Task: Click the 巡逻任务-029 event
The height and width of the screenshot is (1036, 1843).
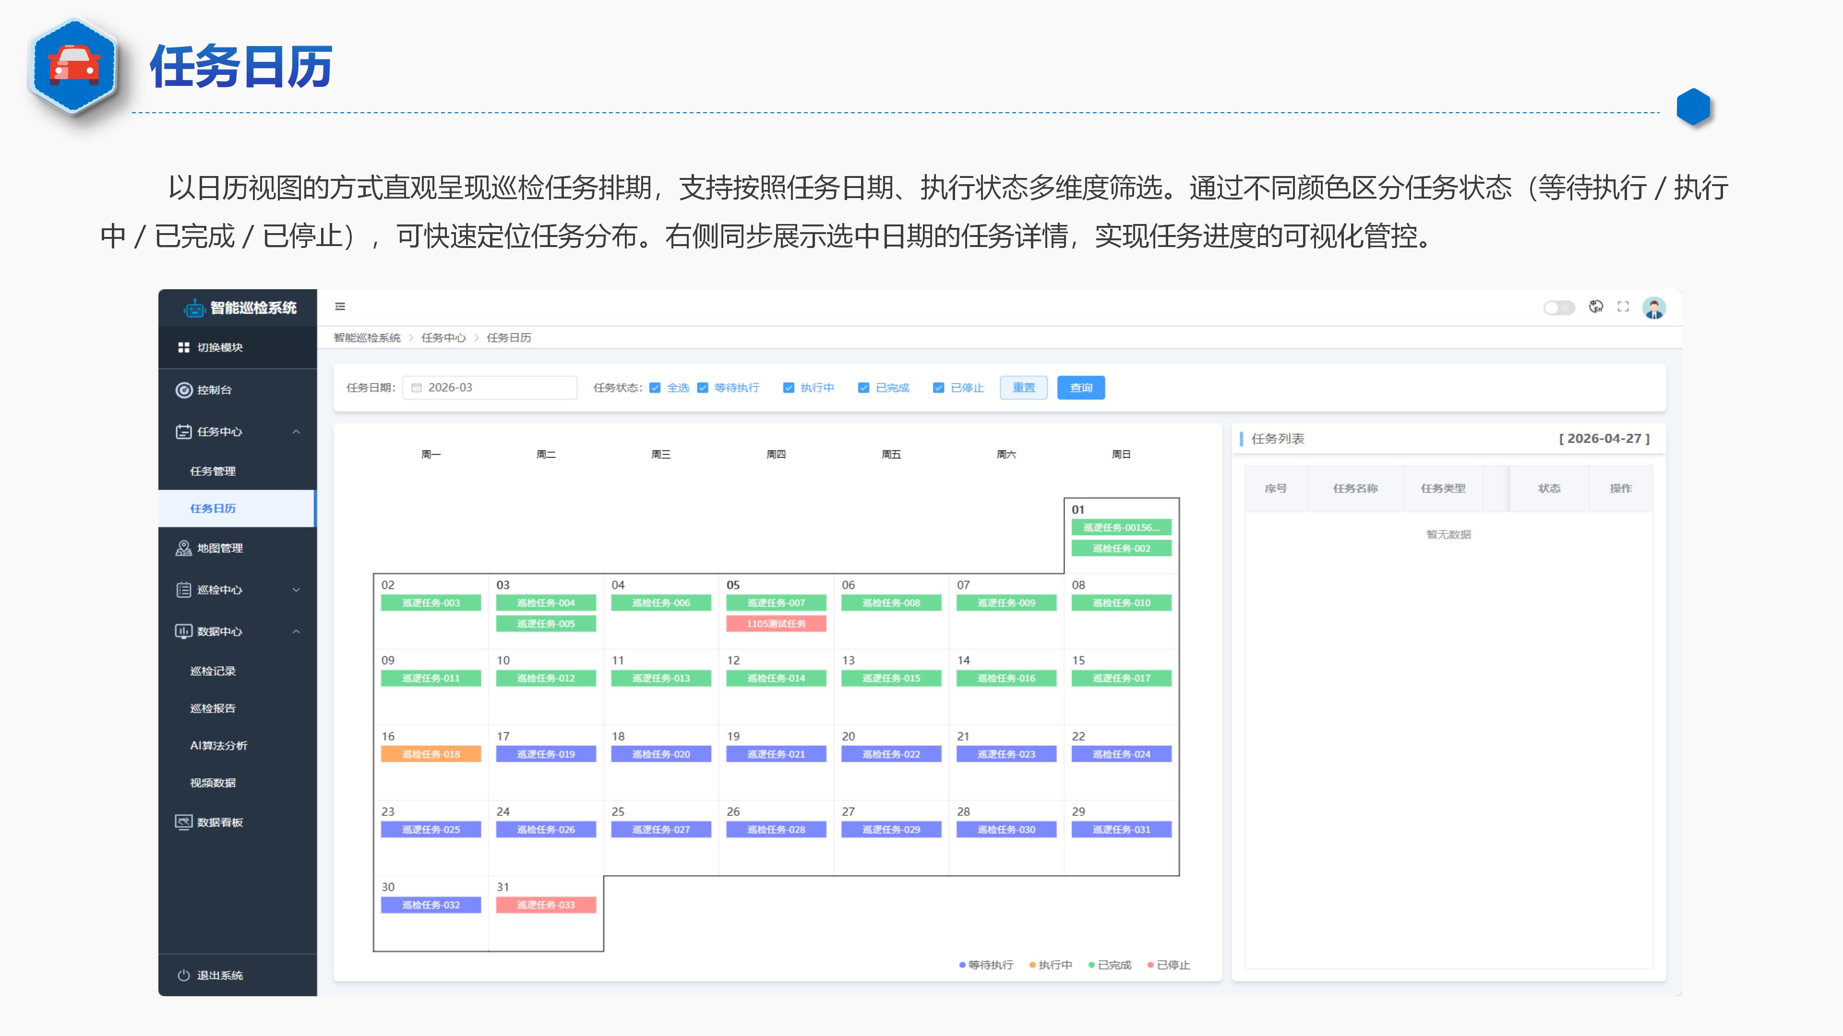Action: coord(891,829)
